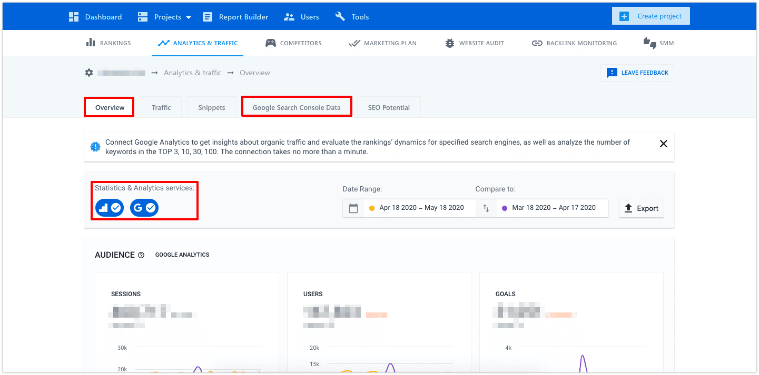This screenshot has width=759, height=375.
Task: Click the Projects icon in top bar
Action: click(143, 17)
